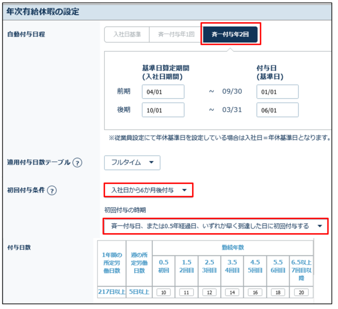Click the 5.5 year days field showing 18

pyautogui.click(x=278, y=292)
